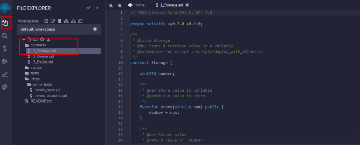This screenshot has height=145, width=360.
Task: Collapse the workspace root tree arrow
Action: tap(24, 39)
